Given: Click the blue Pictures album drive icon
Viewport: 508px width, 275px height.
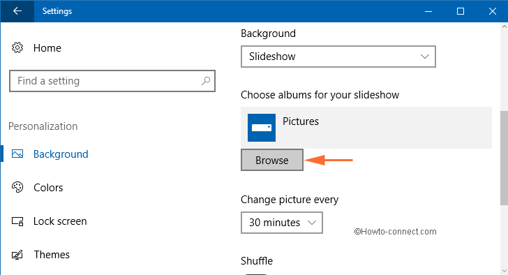Looking at the screenshot, I should pos(262,128).
